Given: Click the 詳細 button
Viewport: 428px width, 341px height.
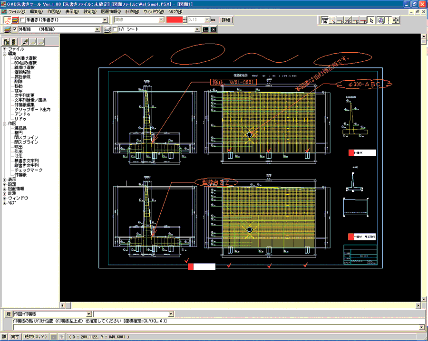Looking at the screenshot, I should coord(226,20).
